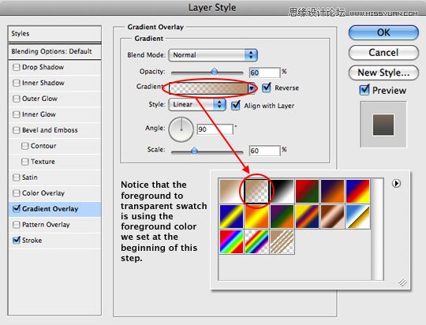The width and height of the screenshot is (426, 325).
Task: Enable the Texture checkbox
Action: tap(24, 162)
